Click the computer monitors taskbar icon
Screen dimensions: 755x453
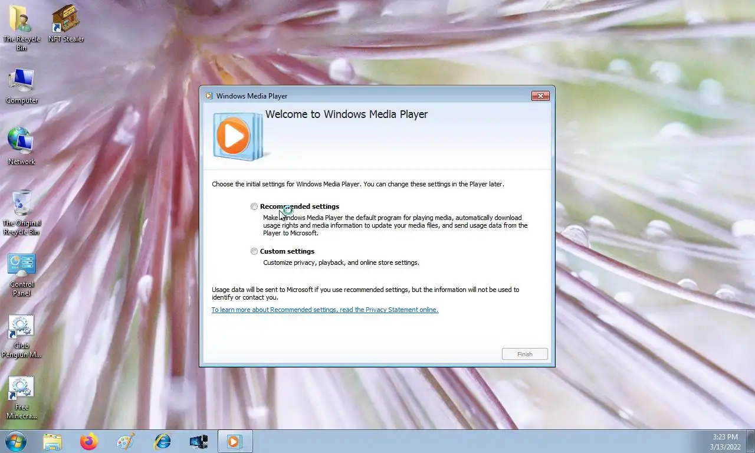tap(199, 441)
